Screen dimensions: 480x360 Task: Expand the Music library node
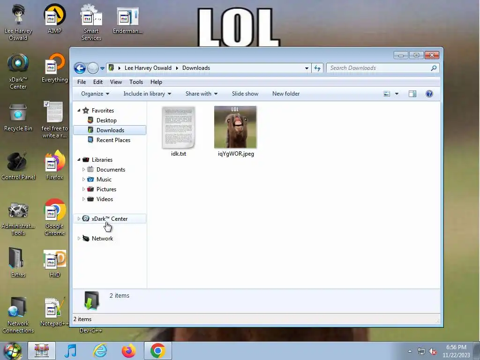click(x=83, y=179)
